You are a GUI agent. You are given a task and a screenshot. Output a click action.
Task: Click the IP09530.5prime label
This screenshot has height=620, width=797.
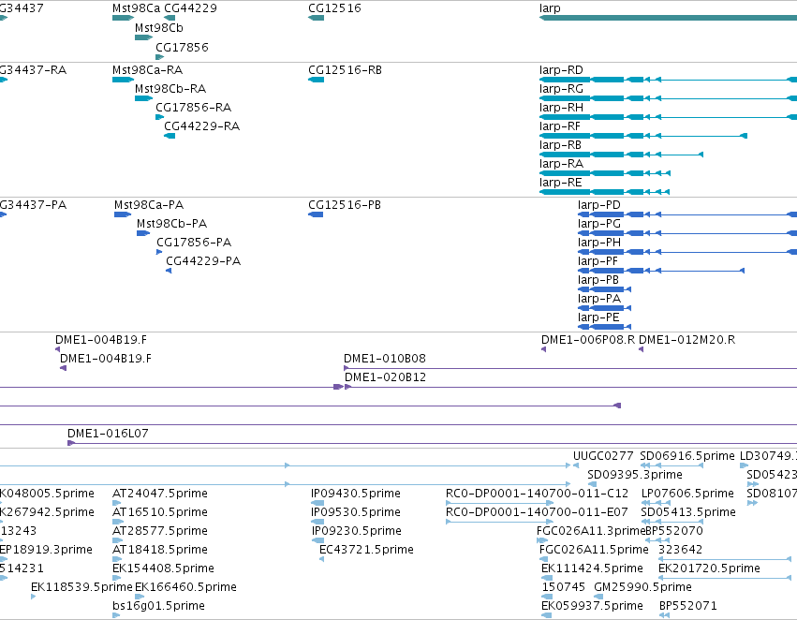pyautogui.click(x=356, y=512)
